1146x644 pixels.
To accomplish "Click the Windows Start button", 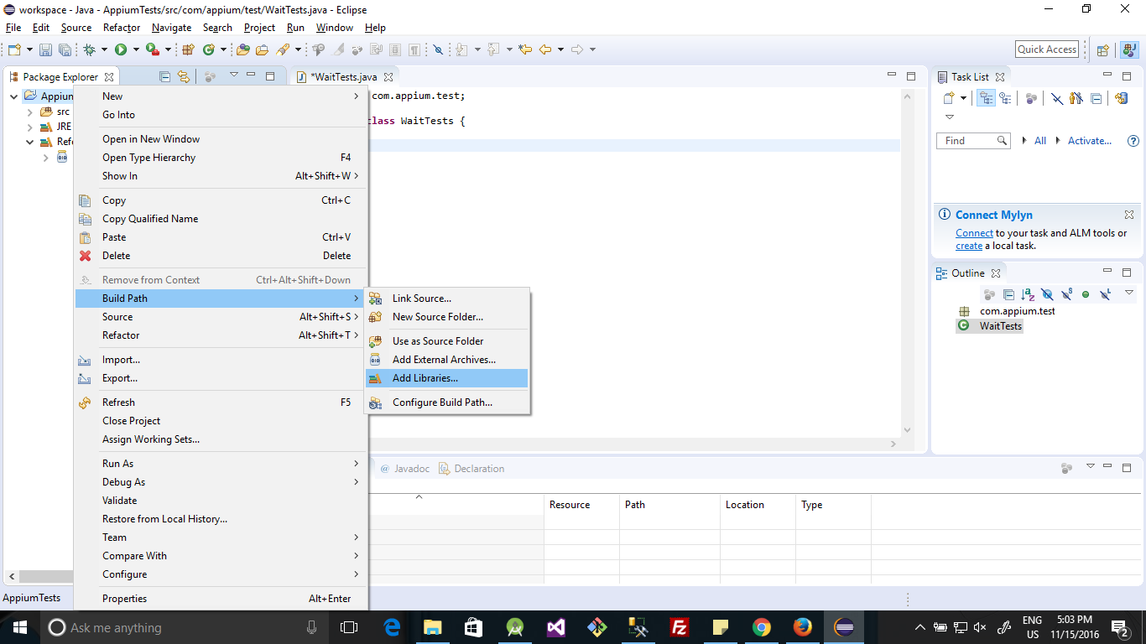I will pyautogui.click(x=19, y=627).
